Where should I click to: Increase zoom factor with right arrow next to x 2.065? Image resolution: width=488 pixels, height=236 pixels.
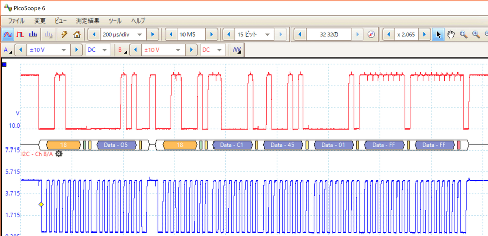click(425, 35)
